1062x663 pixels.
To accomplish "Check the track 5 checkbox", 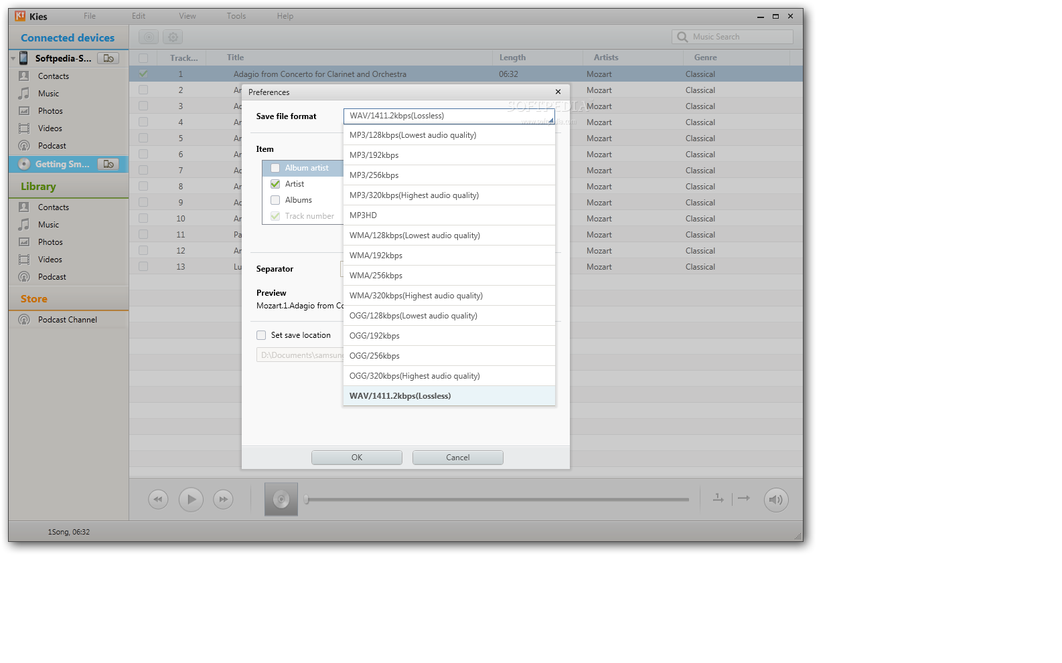I will click(x=143, y=138).
